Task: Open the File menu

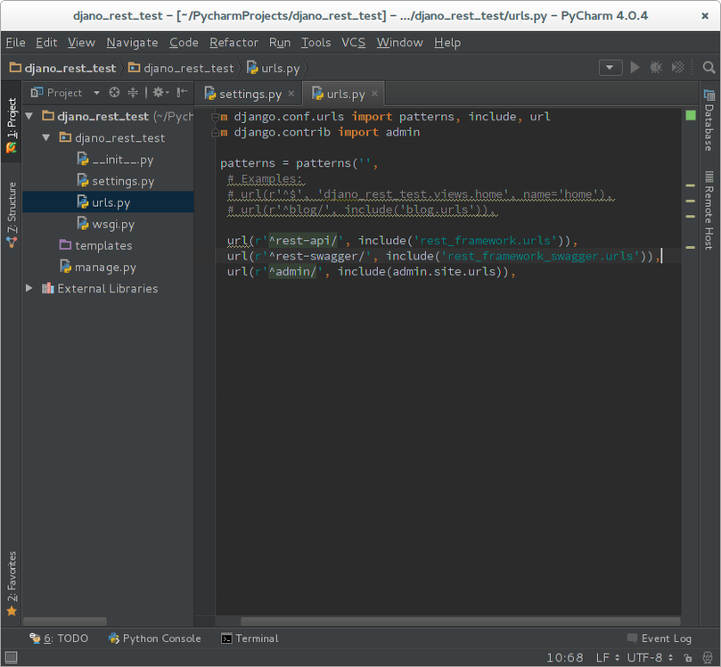Action: [16, 42]
